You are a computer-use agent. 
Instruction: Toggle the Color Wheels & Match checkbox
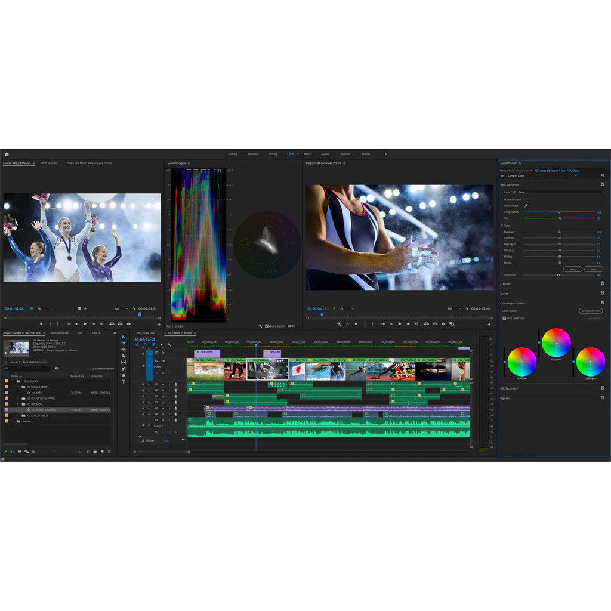[603, 303]
